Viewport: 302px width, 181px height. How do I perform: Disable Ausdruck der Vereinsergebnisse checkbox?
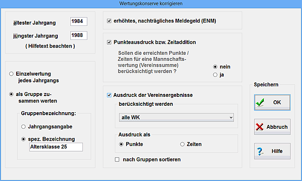pos(109,94)
